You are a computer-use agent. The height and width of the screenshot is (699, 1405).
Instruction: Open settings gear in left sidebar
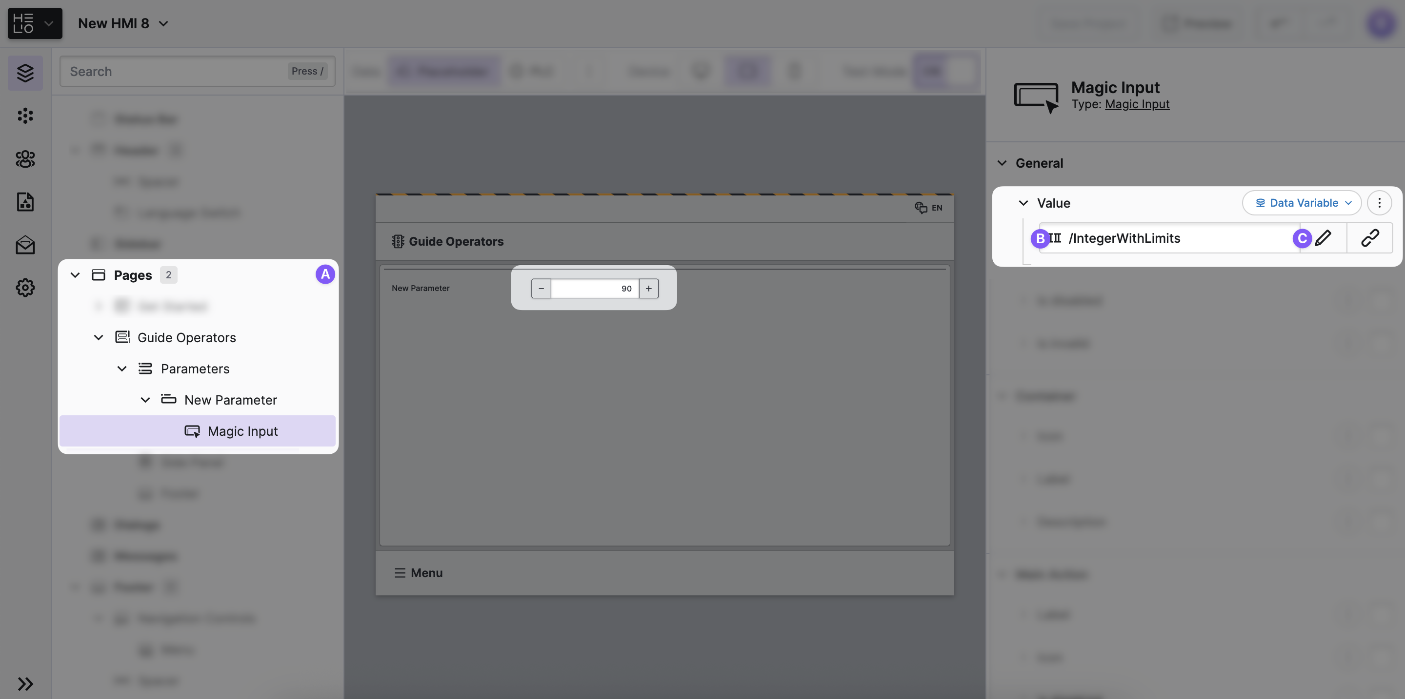click(25, 288)
